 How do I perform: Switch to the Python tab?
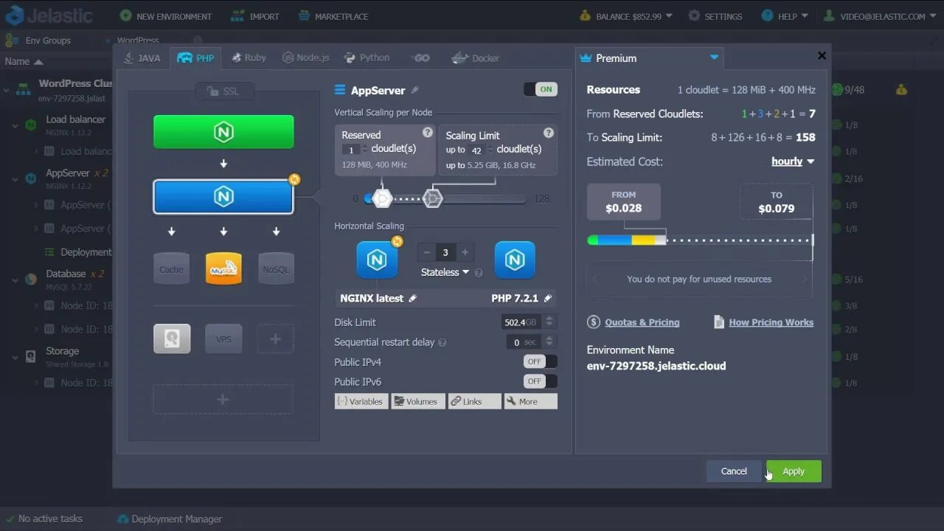367,58
